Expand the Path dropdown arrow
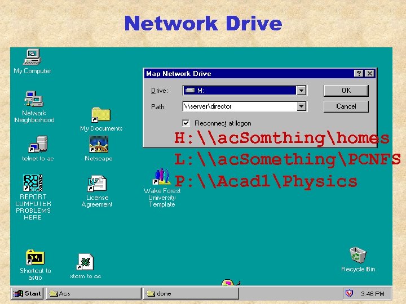The width and height of the screenshot is (406, 304). click(x=301, y=106)
